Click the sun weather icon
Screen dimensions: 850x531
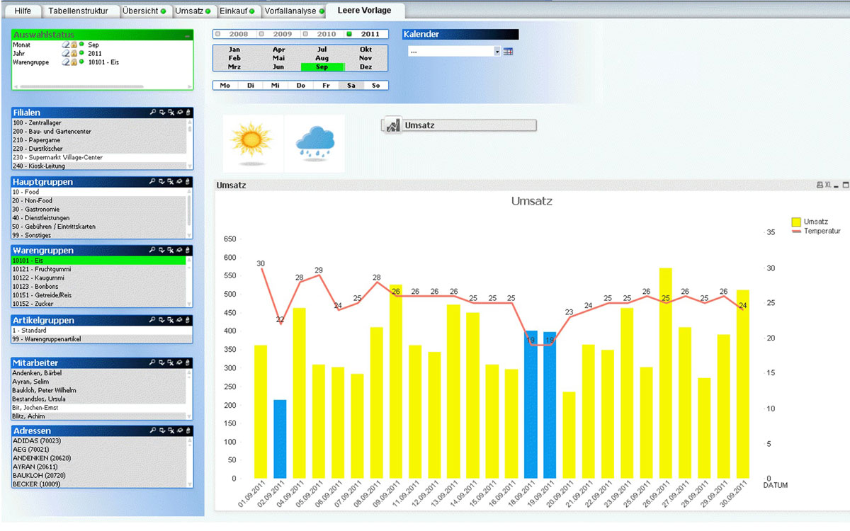(x=252, y=142)
